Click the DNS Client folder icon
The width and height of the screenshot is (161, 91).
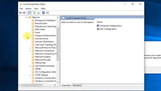tap(33, 29)
